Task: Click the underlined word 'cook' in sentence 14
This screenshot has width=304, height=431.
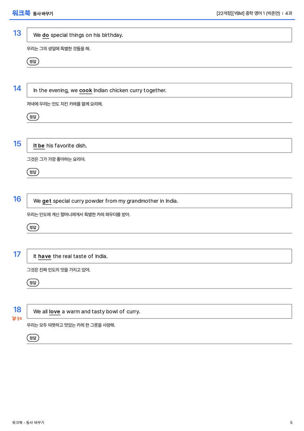Action: point(85,90)
